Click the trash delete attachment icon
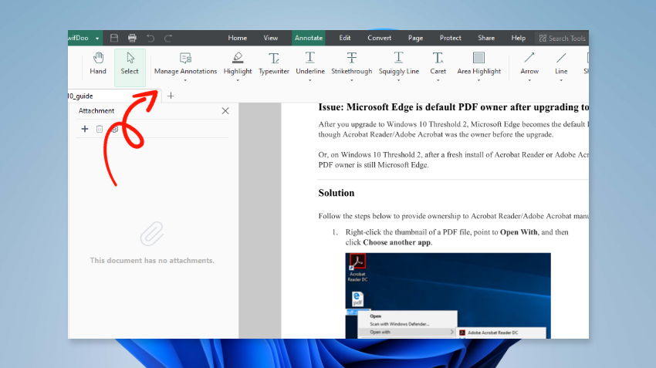Viewport: 656px width, 368px height. point(100,129)
